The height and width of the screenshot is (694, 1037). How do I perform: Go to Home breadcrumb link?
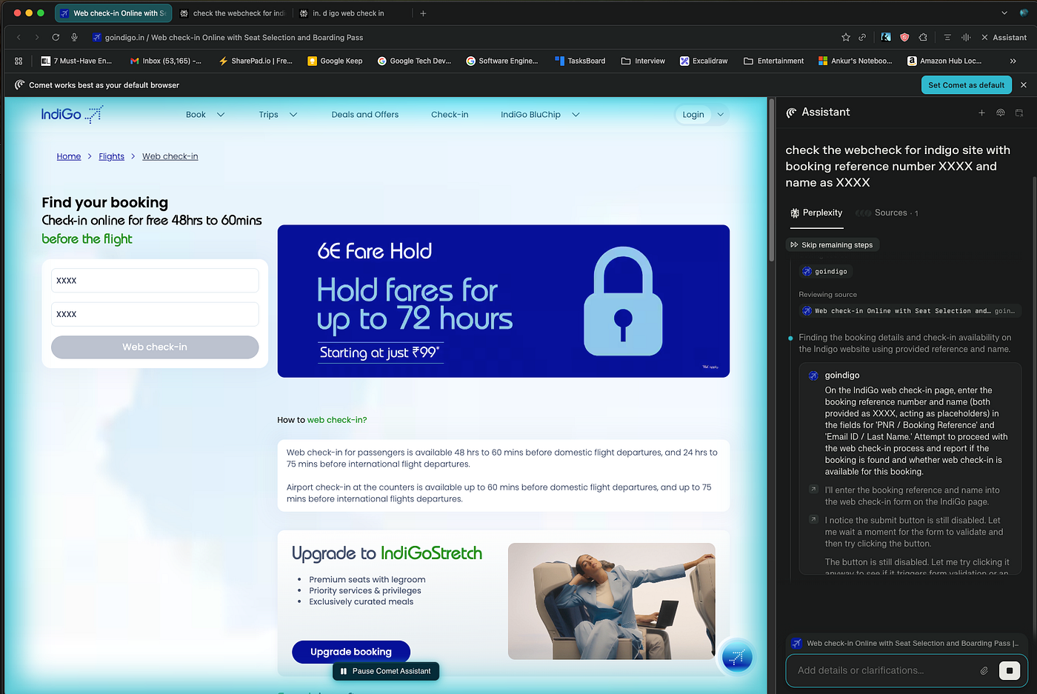pos(69,156)
